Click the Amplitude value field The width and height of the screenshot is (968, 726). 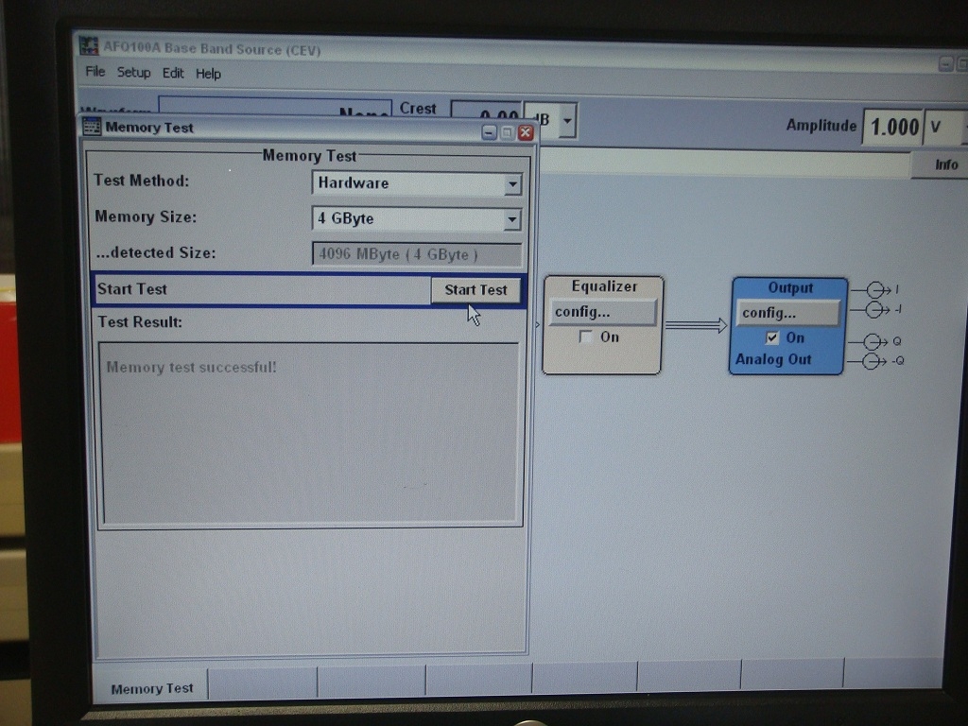point(892,127)
